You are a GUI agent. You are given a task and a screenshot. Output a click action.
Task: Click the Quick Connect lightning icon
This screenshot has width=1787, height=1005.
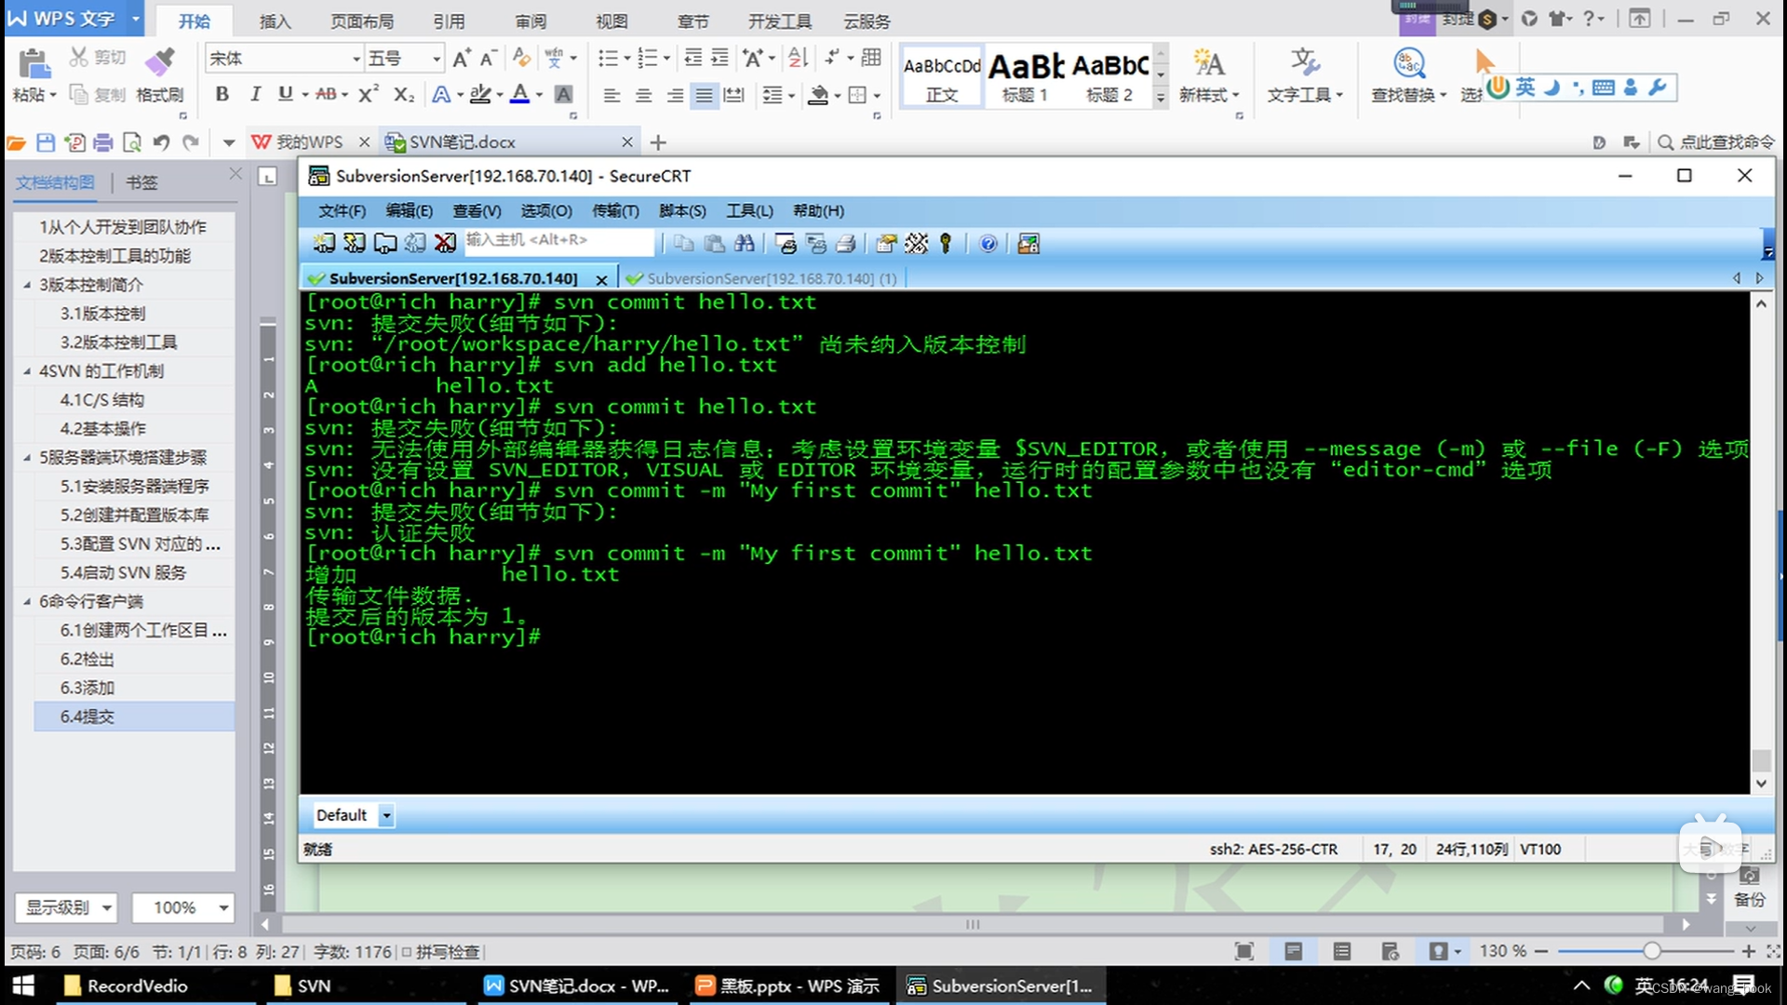click(354, 244)
